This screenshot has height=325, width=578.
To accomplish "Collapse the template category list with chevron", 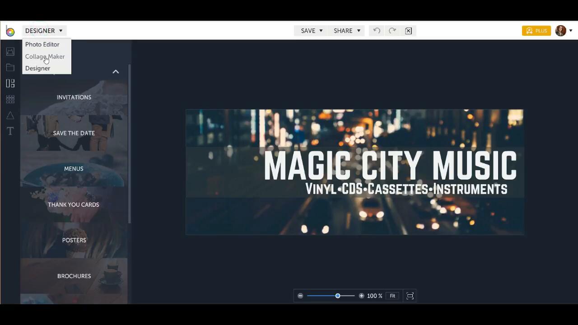I will 116,72.
